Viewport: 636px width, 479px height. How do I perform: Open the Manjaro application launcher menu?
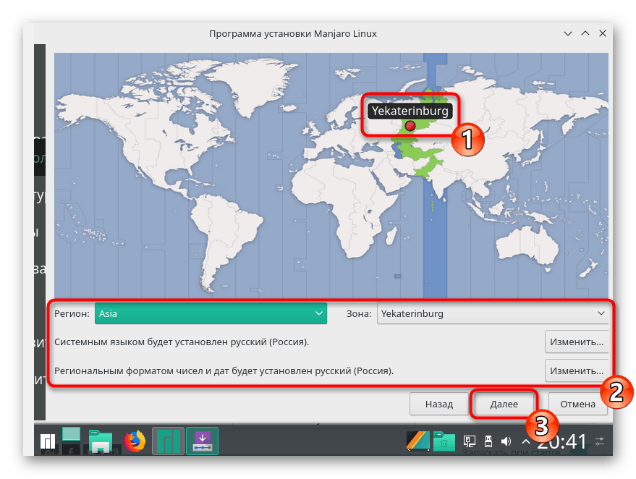point(48,441)
